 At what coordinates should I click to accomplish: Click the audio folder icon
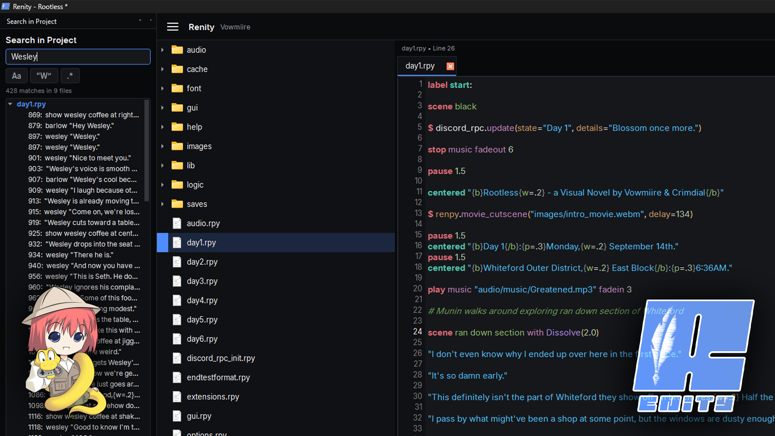pyautogui.click(x=177, y=50)
